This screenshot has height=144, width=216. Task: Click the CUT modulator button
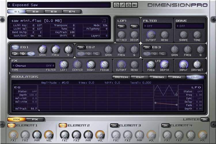(x=140, y=77)
